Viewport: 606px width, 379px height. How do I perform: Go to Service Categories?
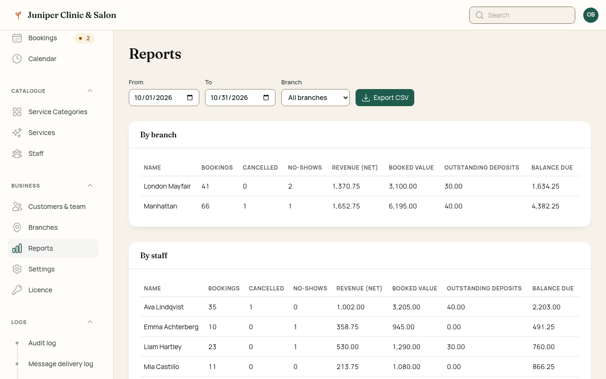point(53,112)
